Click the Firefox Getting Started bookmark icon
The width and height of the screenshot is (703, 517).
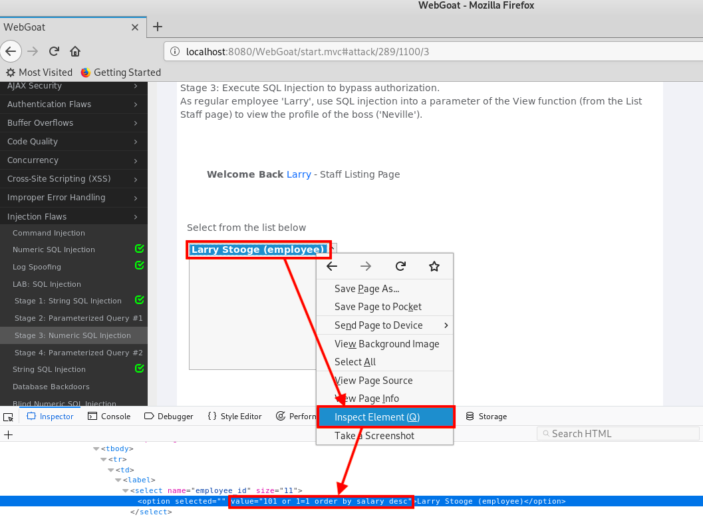click(x=86, y=73)
